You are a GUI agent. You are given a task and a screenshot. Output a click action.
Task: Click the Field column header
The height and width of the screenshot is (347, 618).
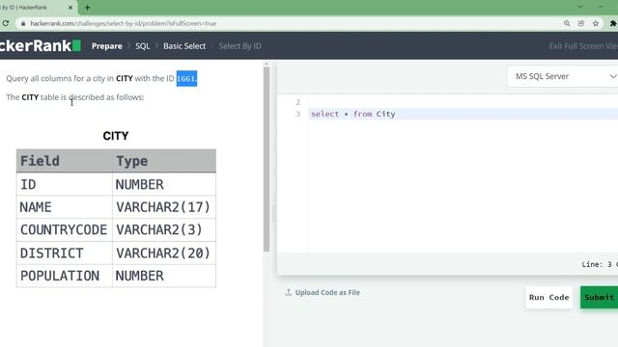click(x=65, y=161)
